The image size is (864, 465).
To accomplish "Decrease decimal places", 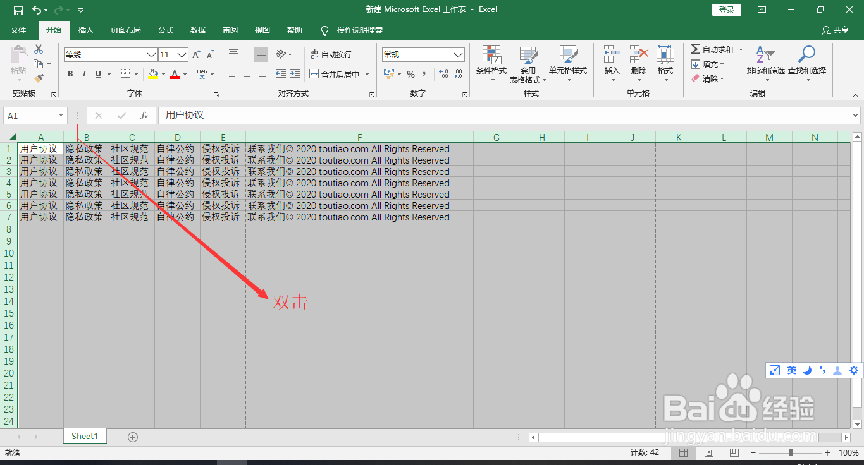I will pyautogui.click(x=458, y=74).
